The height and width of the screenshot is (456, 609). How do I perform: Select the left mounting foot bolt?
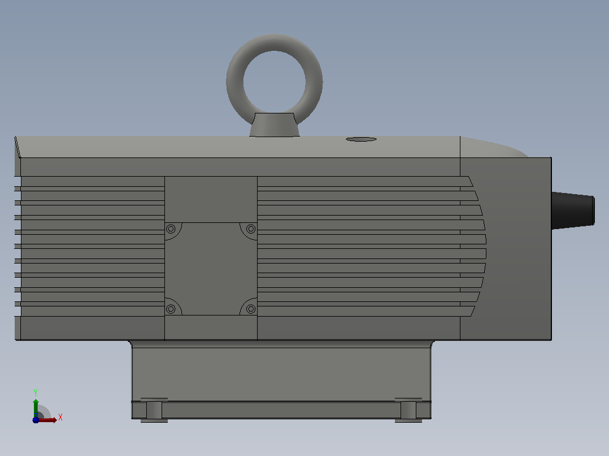point(154,410)
